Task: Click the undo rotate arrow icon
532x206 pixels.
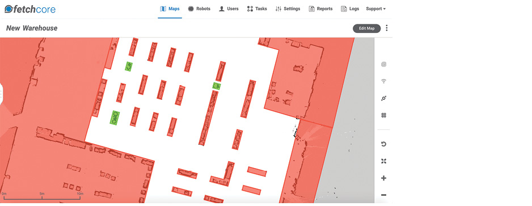Action: click(x=384, y=144)
